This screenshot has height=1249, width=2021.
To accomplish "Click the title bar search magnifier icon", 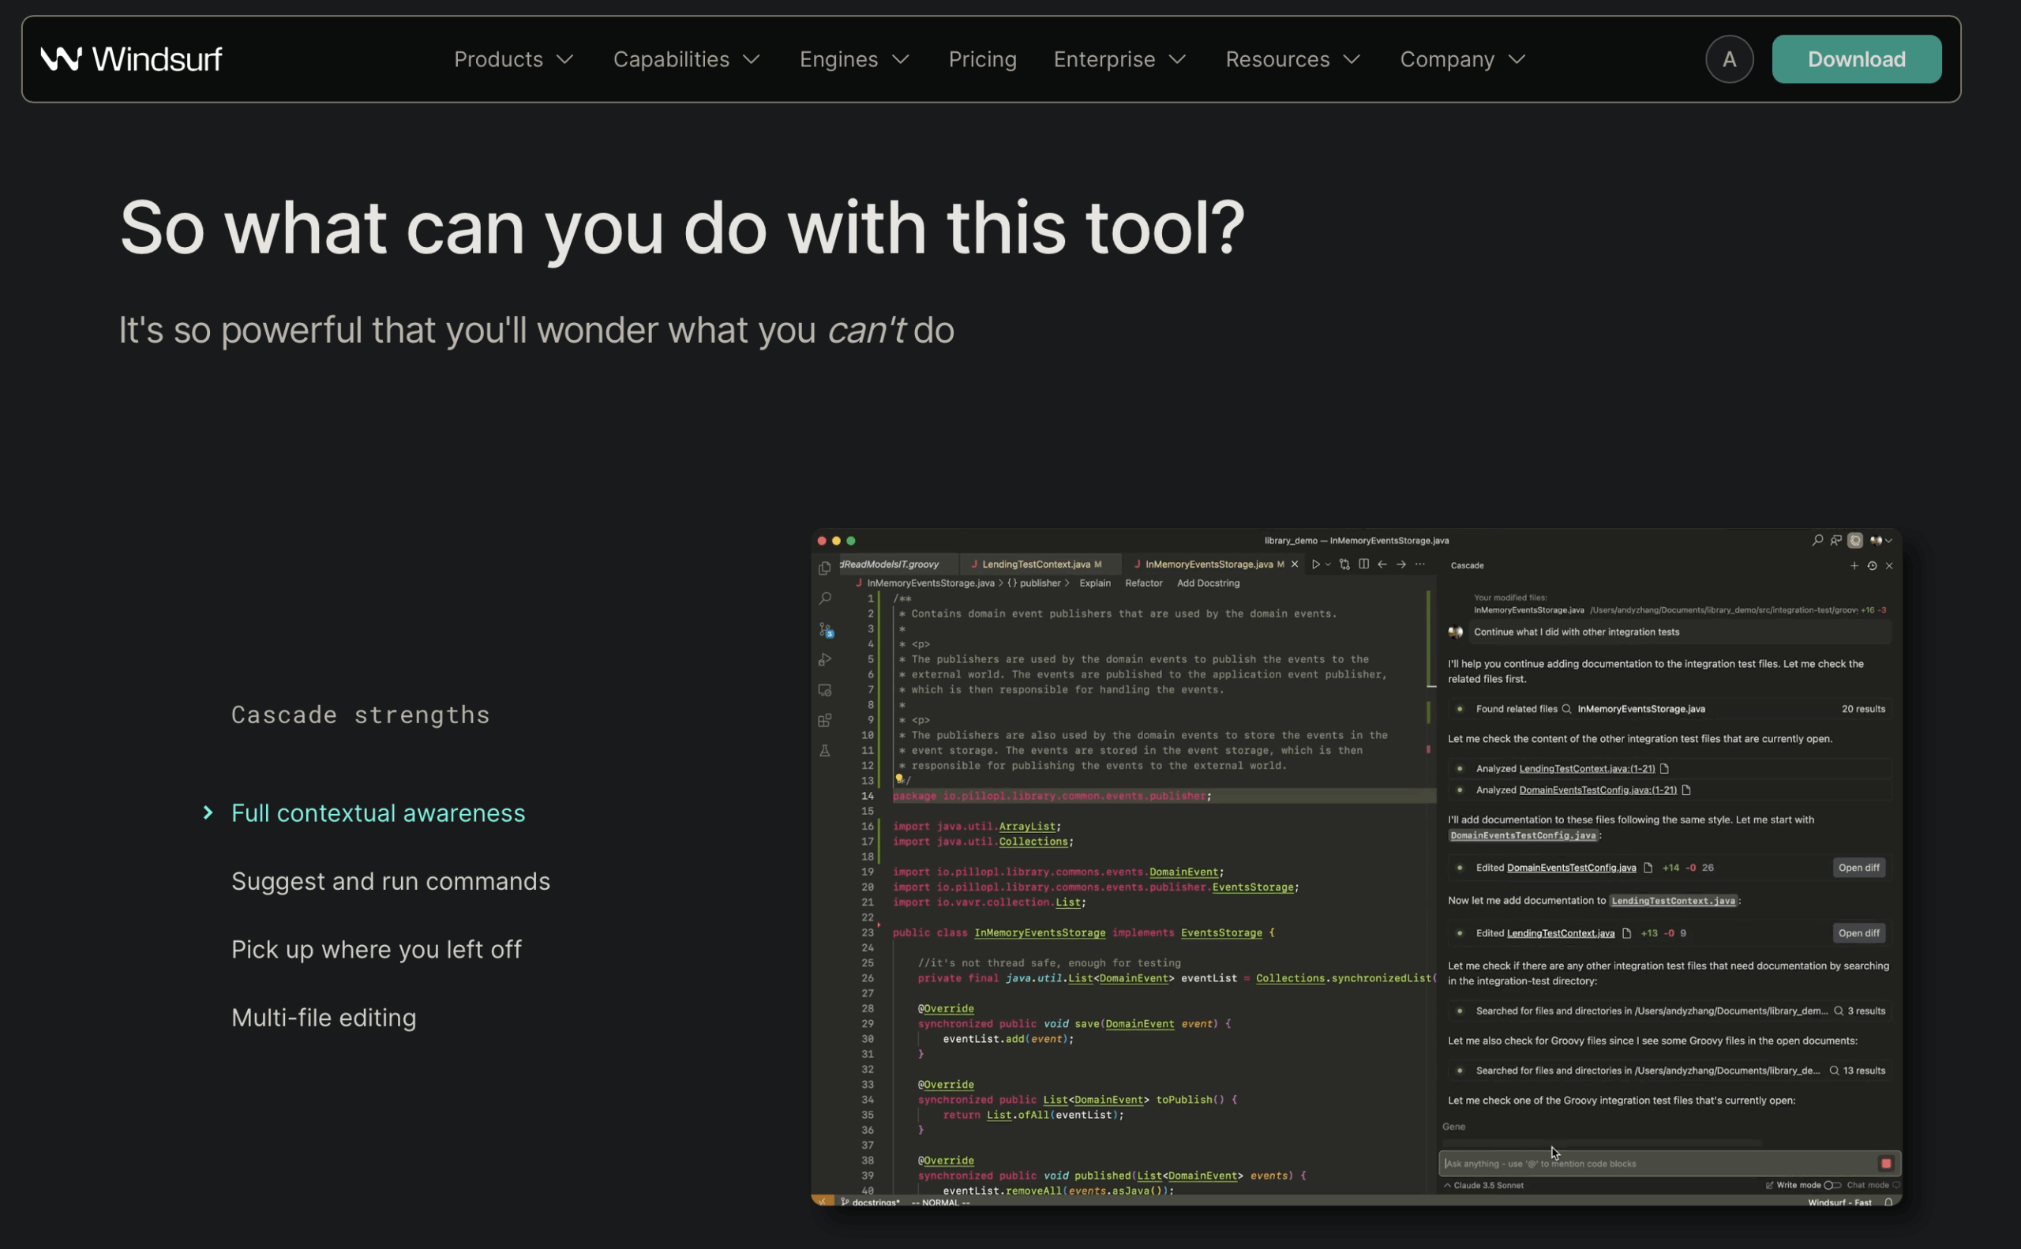I will [x=1817, y=540].
